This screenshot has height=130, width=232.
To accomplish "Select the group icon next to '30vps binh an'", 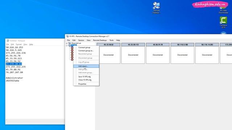I will 69,43.
